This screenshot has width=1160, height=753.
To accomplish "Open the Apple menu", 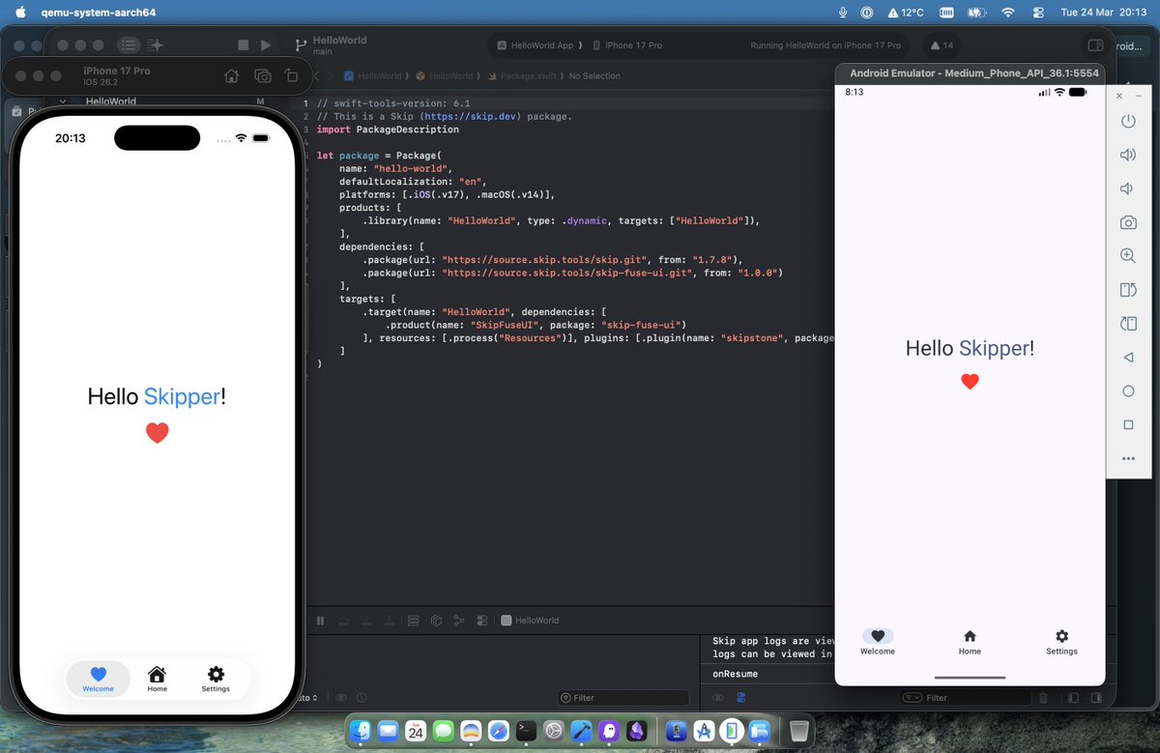I will click(x=20, y=13).
